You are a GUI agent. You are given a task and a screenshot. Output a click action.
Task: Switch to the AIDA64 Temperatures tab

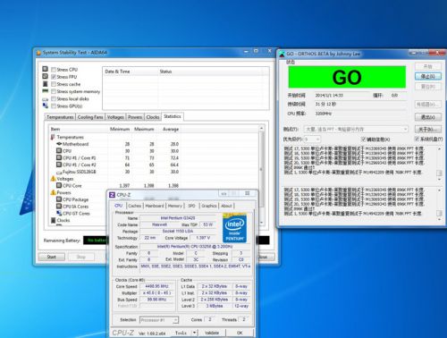pyautogui.click(x=60, y=117)
